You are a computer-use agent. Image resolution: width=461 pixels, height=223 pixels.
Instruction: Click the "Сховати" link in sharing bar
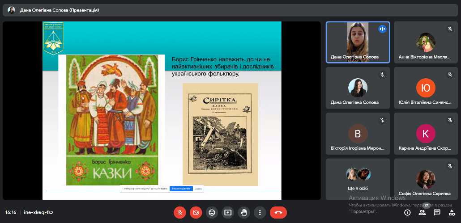tap(198, 189)
